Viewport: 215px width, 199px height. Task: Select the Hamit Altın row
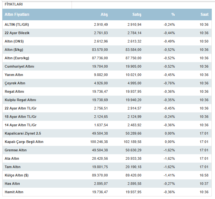(x=14, y=192)
